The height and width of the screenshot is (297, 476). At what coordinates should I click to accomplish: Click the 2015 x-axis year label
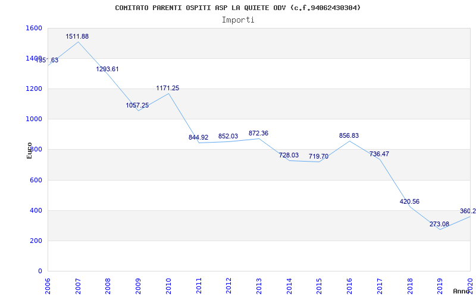point(320,286)
